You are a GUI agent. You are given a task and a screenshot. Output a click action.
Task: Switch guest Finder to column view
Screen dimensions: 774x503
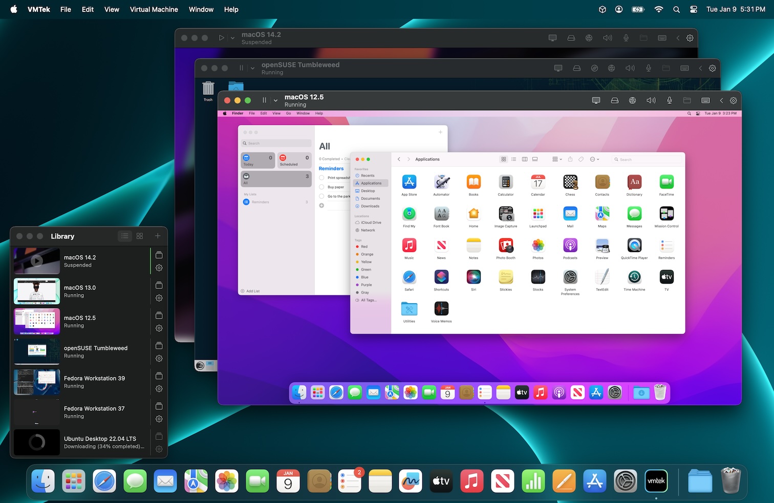click(525, 159)
